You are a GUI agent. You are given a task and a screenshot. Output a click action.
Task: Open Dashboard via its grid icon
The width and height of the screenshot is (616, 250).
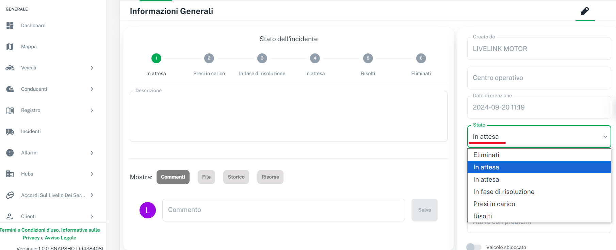coord(10,26)
